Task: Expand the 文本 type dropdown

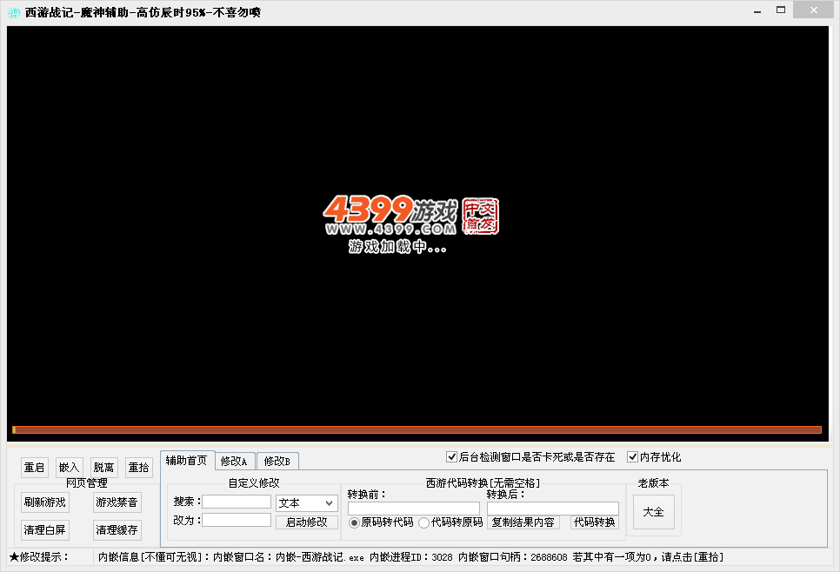Action: (307, 503)
